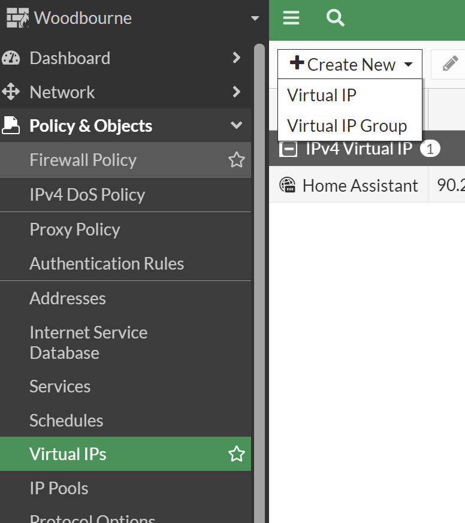This screenshot has height=523, width=465.
Task: Select Virtual IP from the menu
Action: (x=322, y=95)
